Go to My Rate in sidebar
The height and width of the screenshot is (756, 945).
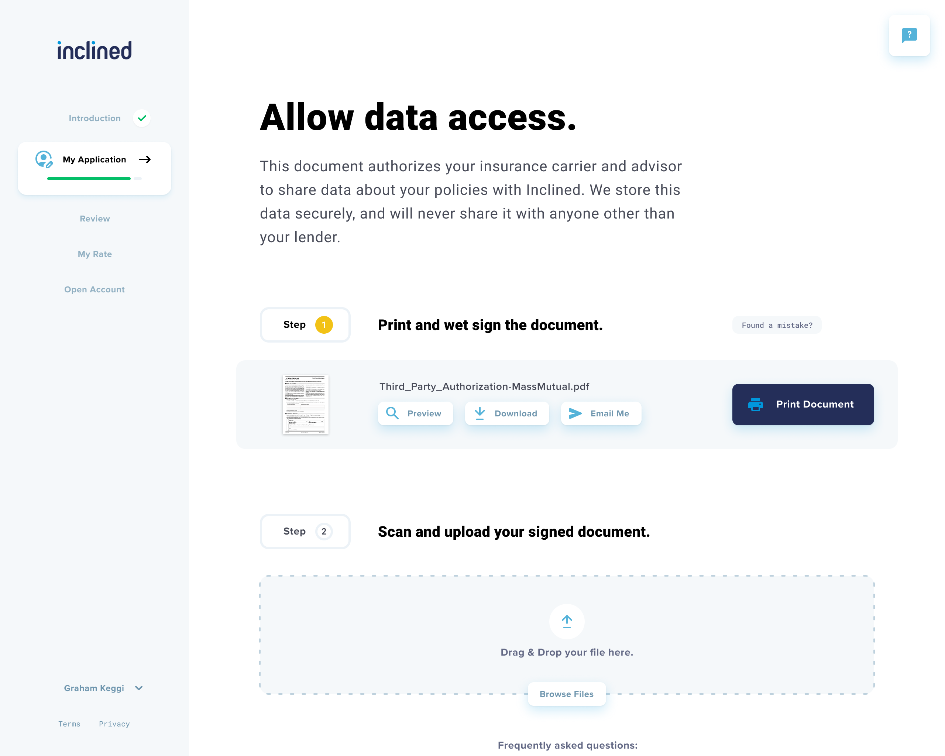(x=94, y=254)
